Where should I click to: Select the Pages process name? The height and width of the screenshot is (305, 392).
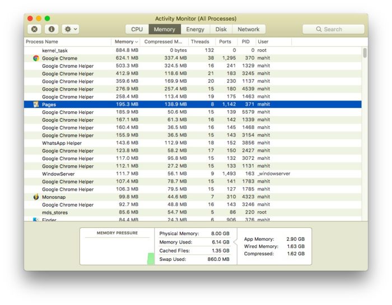pos(49,104)
